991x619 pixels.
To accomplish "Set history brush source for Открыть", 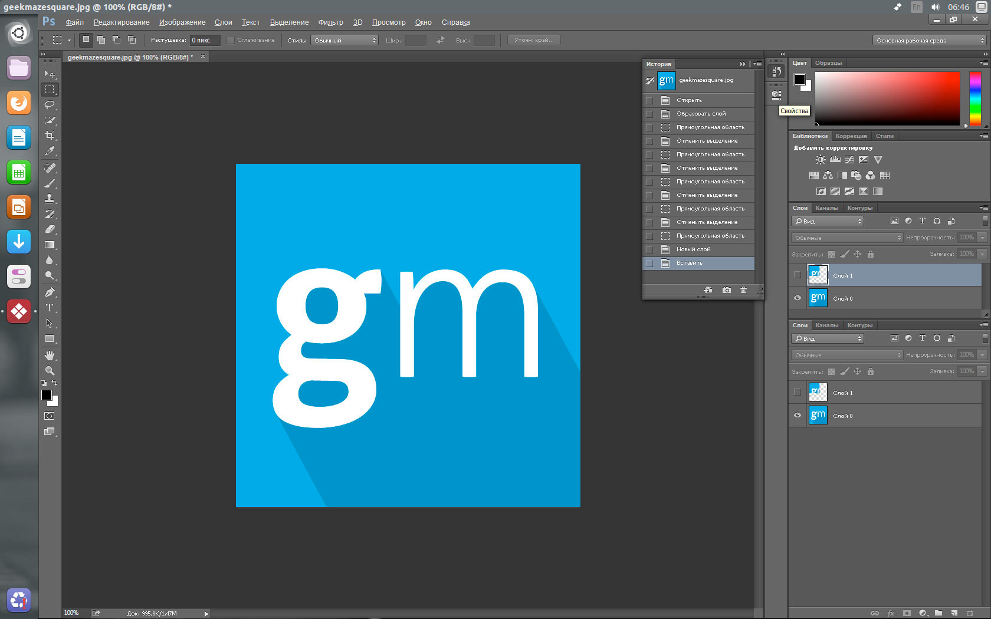I will point(649,100).
